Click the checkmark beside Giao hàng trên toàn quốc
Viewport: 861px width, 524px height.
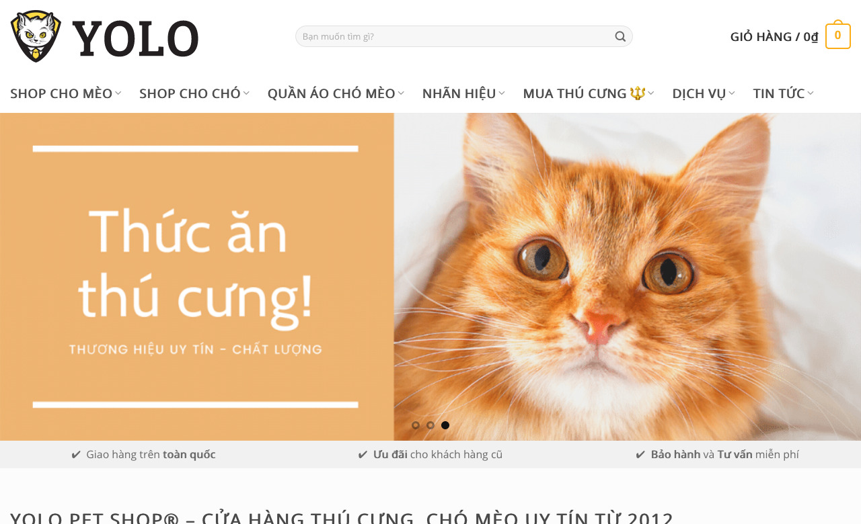pos(76,455)
